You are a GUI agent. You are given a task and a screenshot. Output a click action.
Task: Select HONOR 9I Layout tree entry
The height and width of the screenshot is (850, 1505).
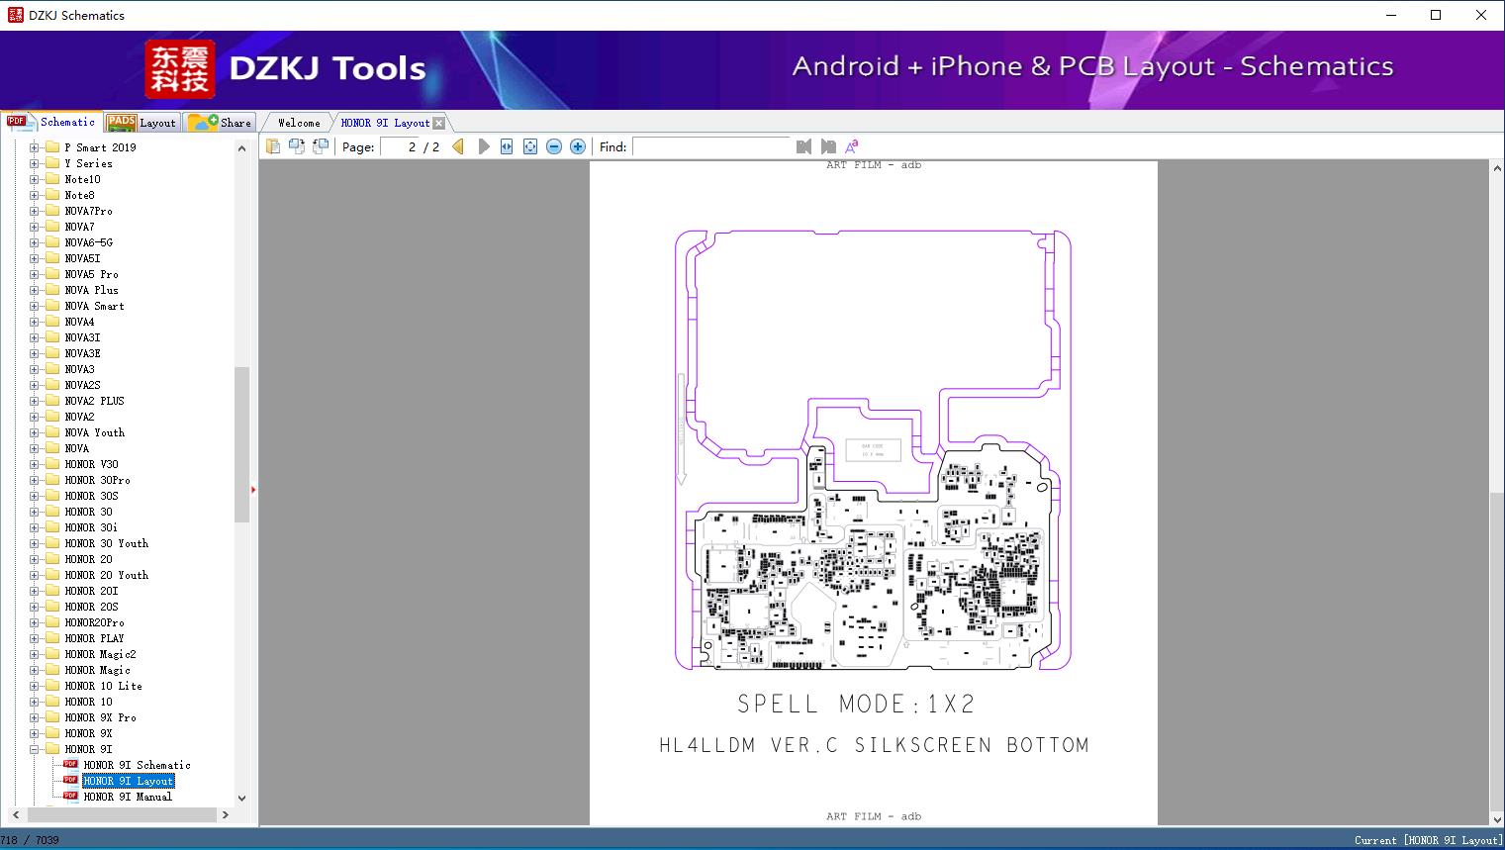click(129, 781)
